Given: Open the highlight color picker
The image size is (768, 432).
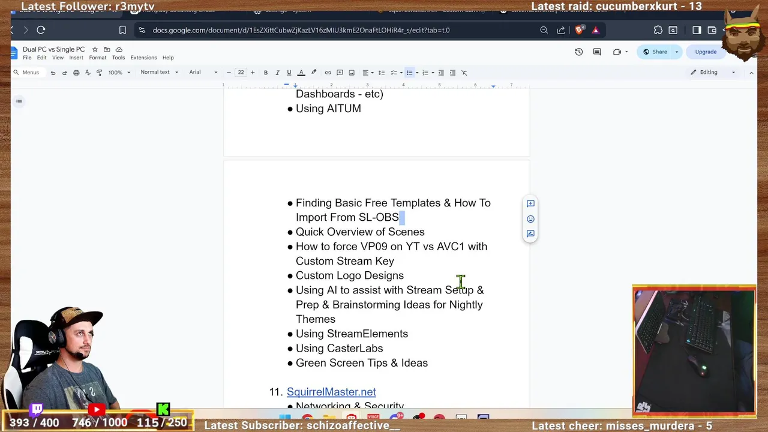Looking at the screenshot, I should click(x=313, y=73).
